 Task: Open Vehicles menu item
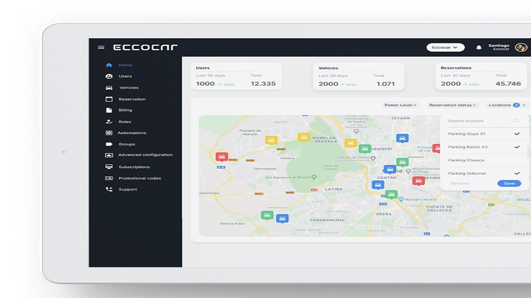(x=129, y=88)
